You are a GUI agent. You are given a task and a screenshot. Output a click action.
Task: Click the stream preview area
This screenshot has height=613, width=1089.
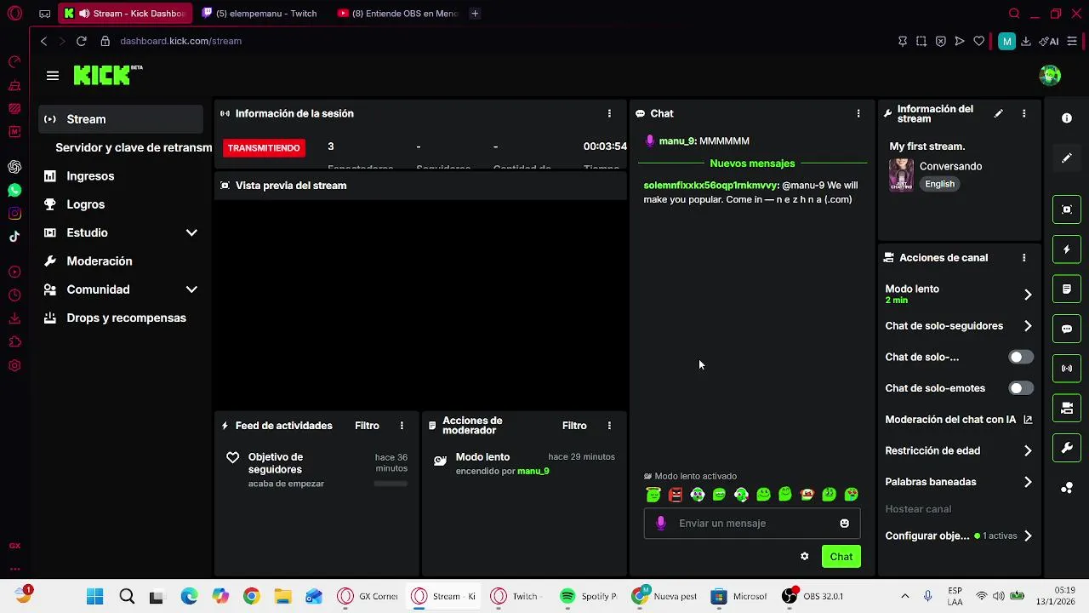[x=421, y=304]
